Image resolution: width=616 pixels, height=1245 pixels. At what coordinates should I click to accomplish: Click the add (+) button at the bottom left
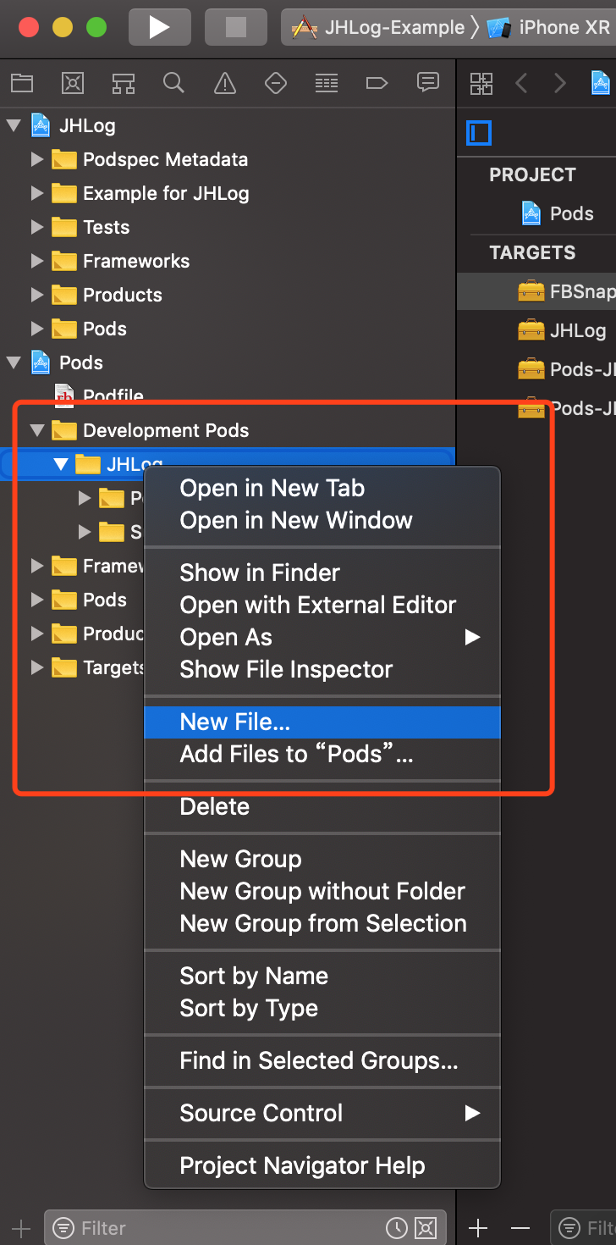pos(21,1228)
